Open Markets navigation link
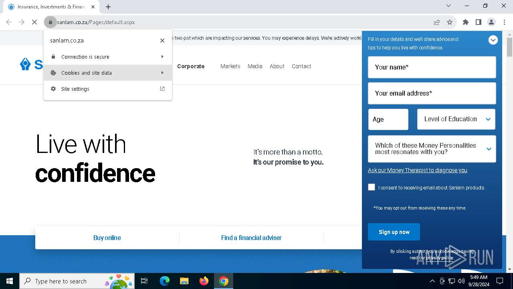Image resolution: width=513 pixels, height=289 pixels. (x=230, y=66)
